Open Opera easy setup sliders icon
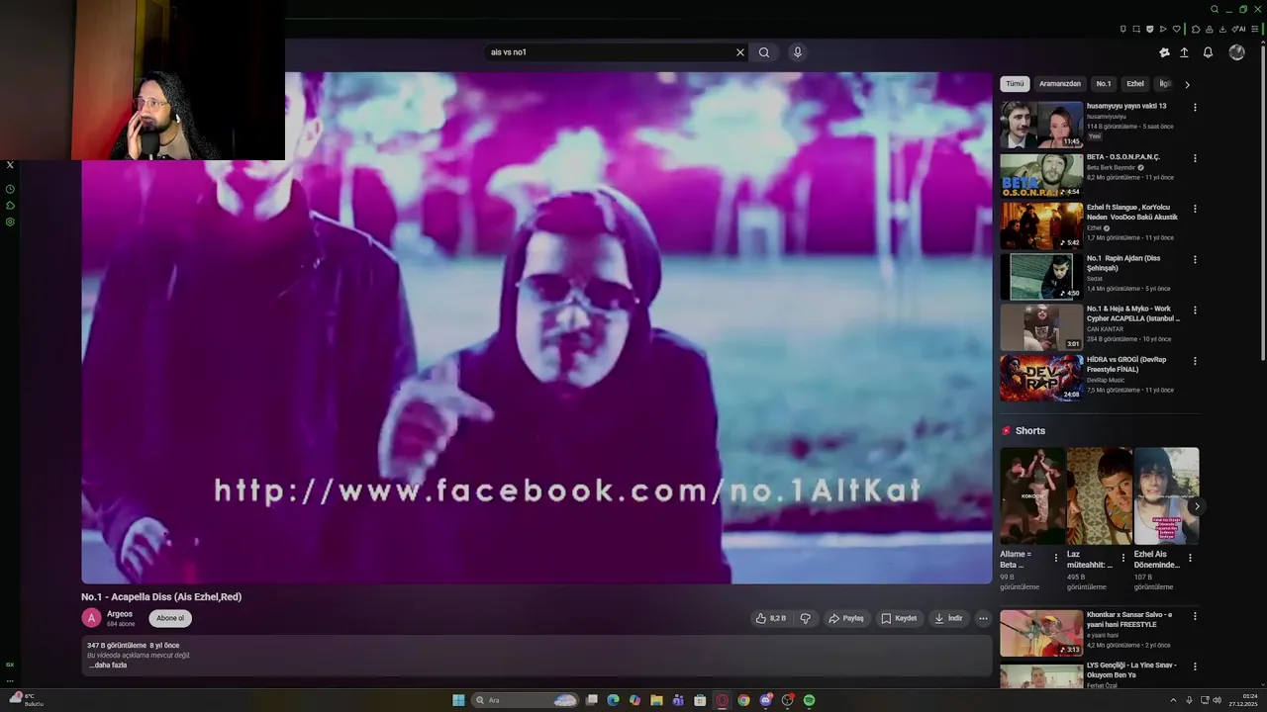The image size is (1267, 712). (x=1255, y=29)
